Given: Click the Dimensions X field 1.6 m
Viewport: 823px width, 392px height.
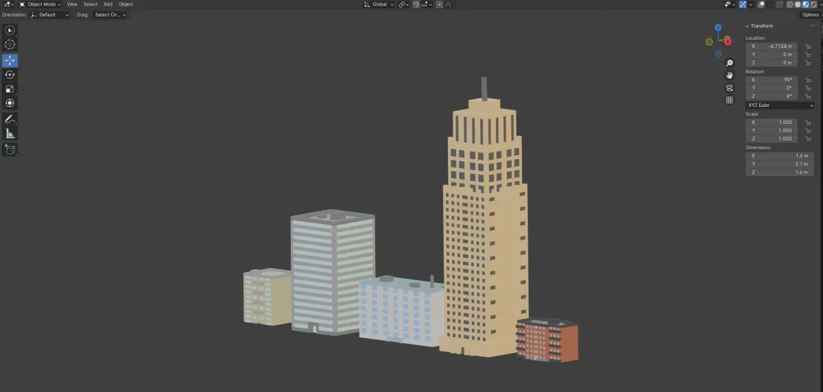Looking at the screenshot, I should tap(780, 156).
